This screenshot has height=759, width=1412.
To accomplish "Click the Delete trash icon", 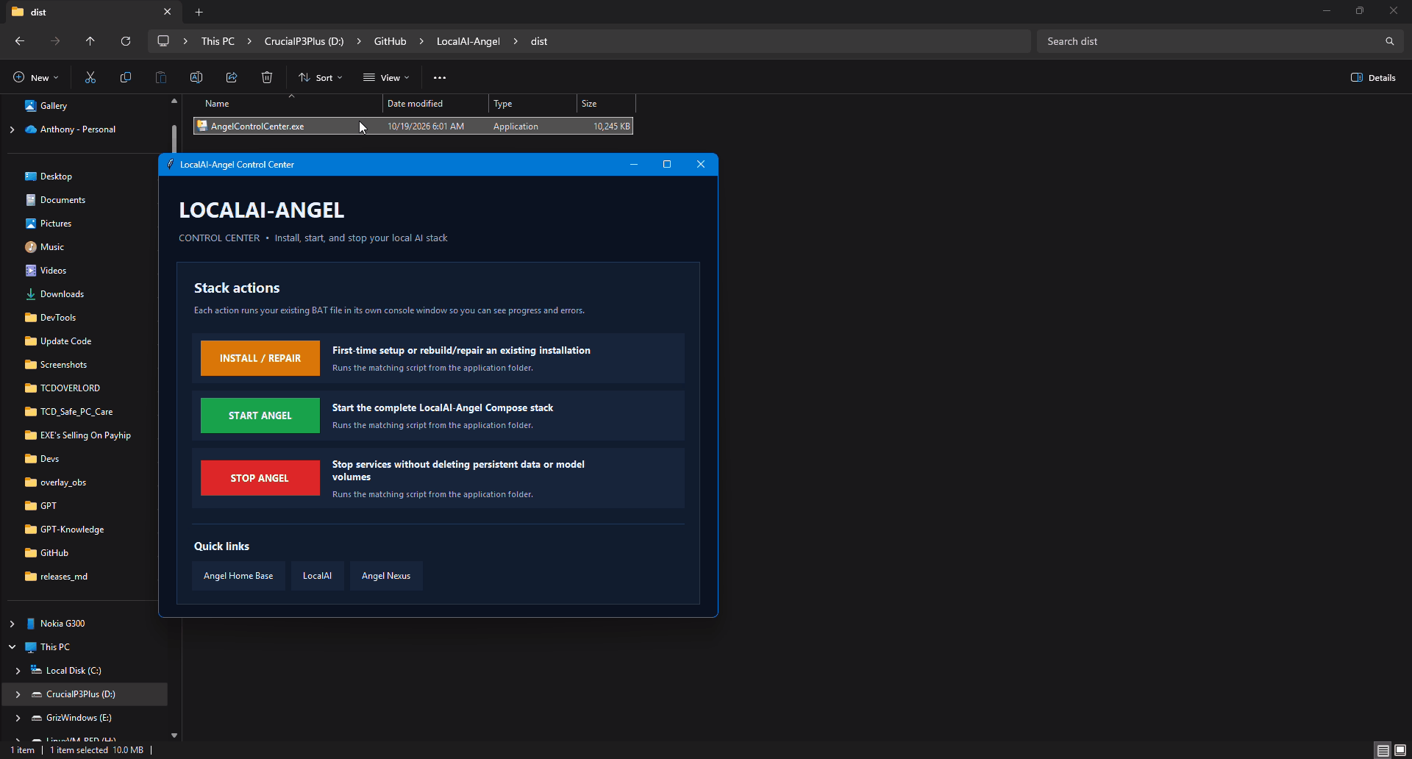I will point(267,77).
